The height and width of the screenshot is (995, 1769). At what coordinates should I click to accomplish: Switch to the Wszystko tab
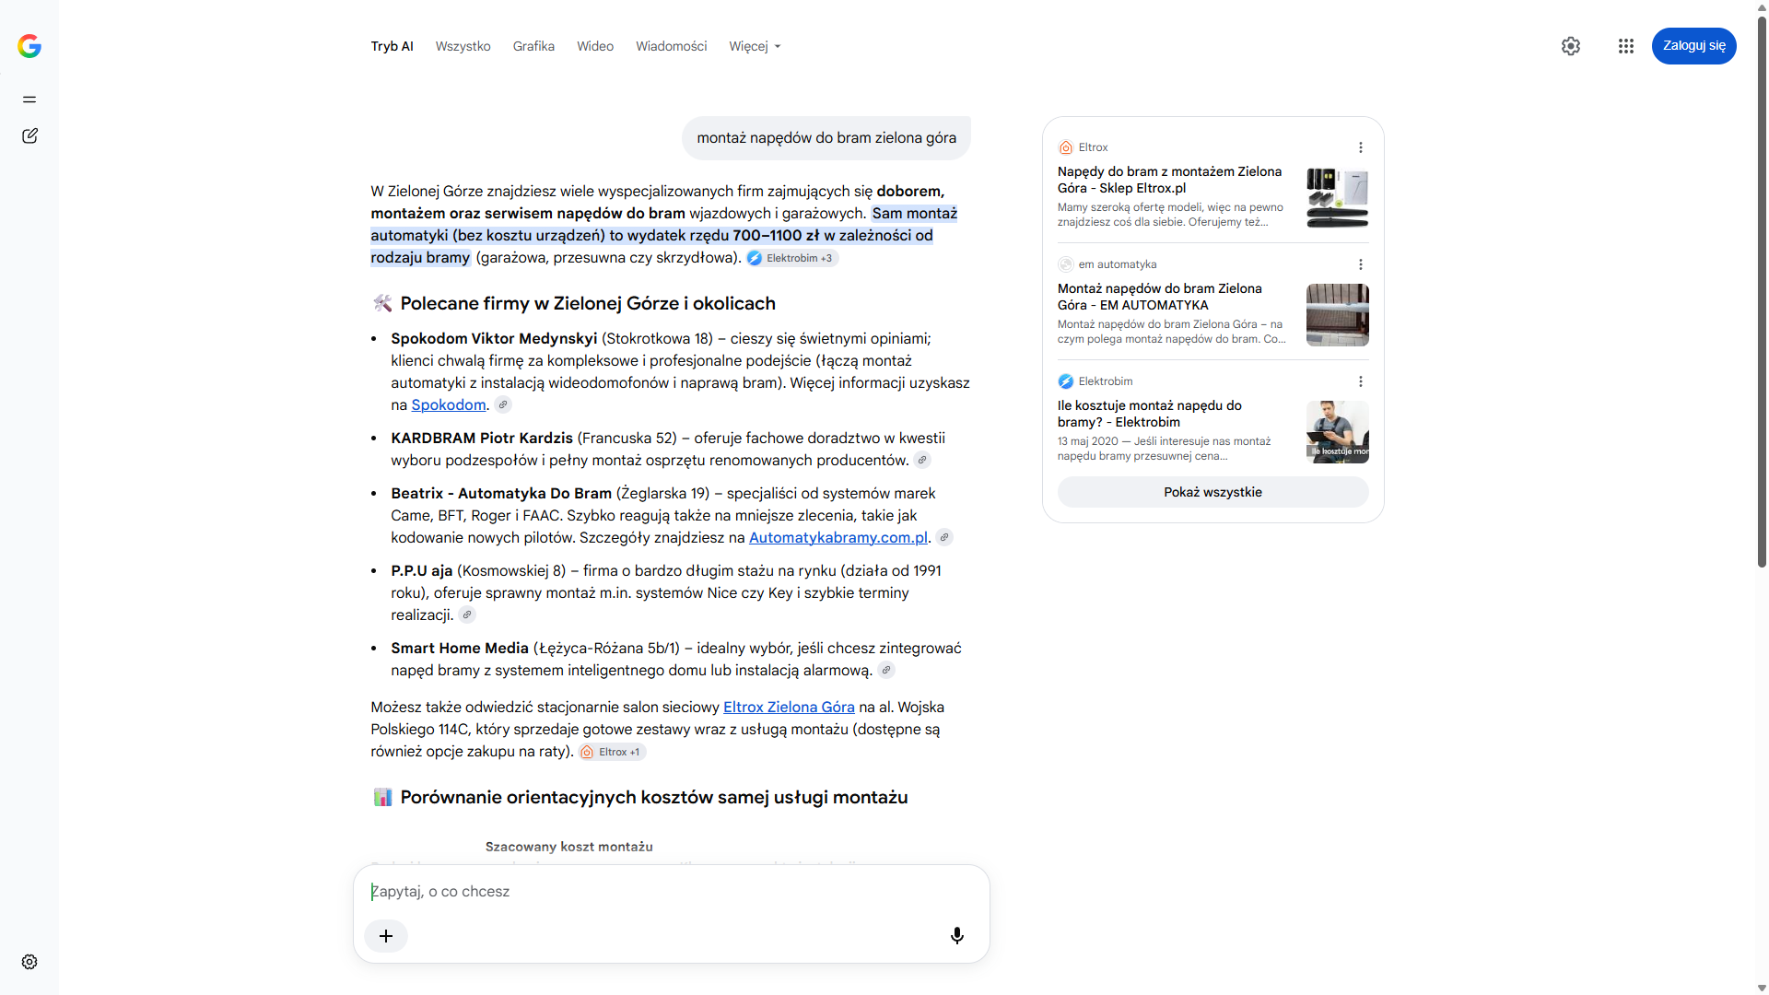(463, 46)
